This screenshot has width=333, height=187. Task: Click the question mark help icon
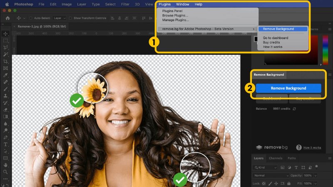pos(299,148)
